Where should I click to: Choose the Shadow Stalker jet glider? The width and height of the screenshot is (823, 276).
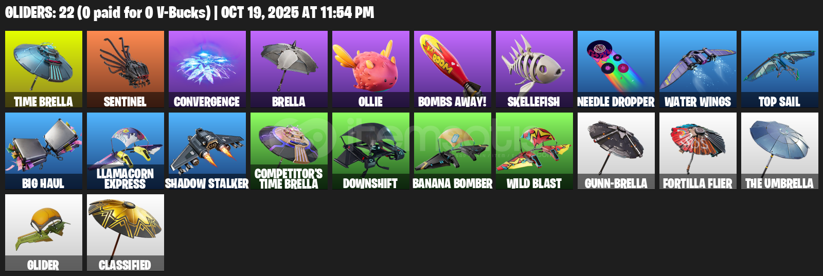pos(207,151)
